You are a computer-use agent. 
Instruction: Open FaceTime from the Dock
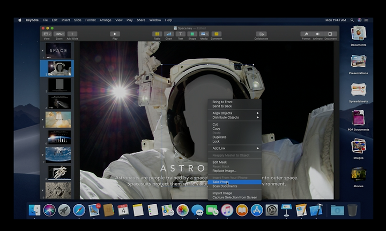(x=212, y=210)
